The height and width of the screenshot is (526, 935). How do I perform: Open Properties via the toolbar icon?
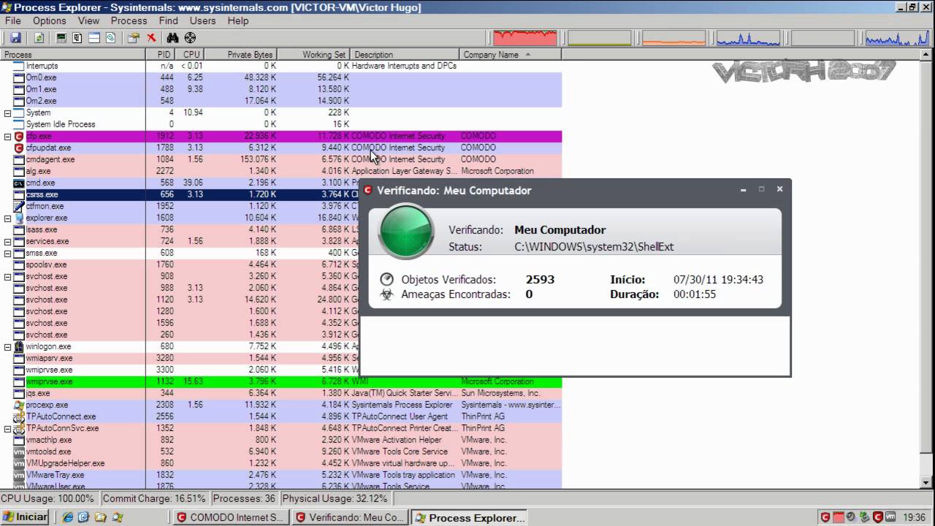(x=134, y=37)
